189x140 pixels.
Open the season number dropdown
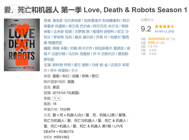[57, 98]
